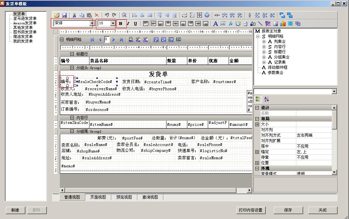Toggle italic formatting
Image resolution: width=349 pixels, height=219 pixels.
click(128, 24)
